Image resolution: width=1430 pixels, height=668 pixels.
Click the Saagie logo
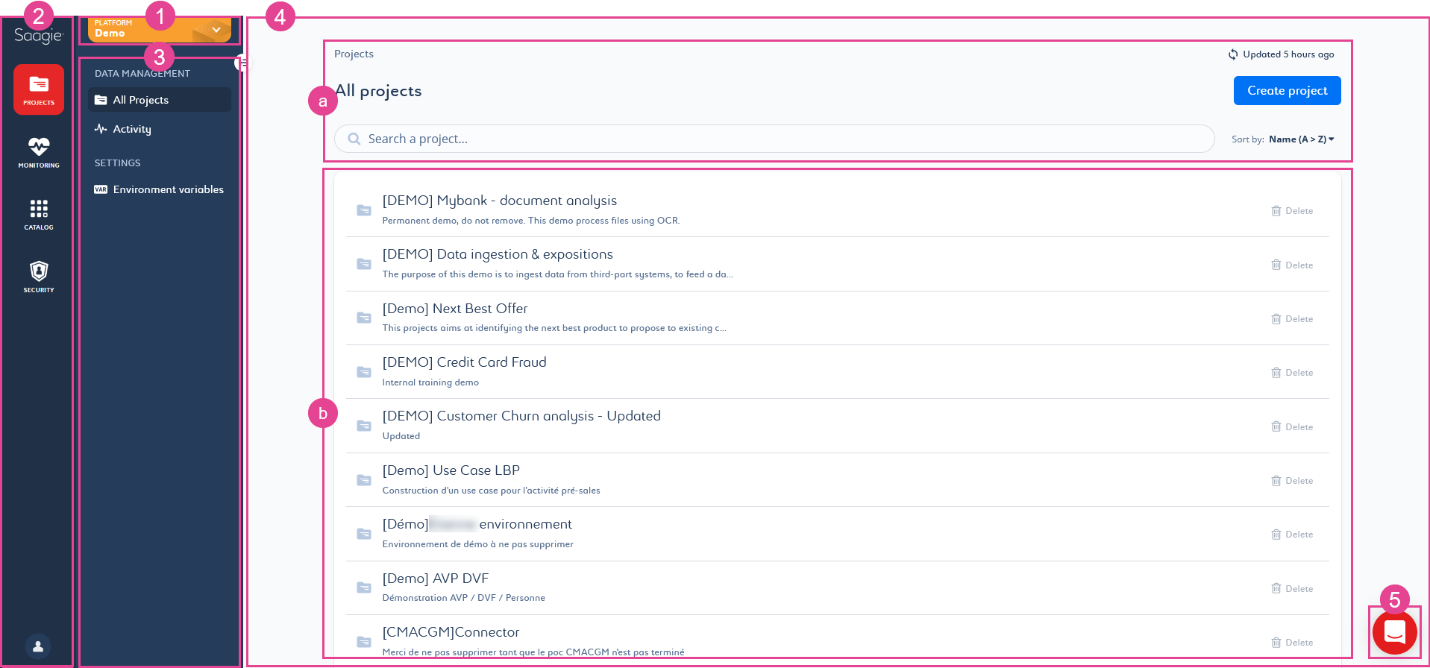click(x=39, y=36)
